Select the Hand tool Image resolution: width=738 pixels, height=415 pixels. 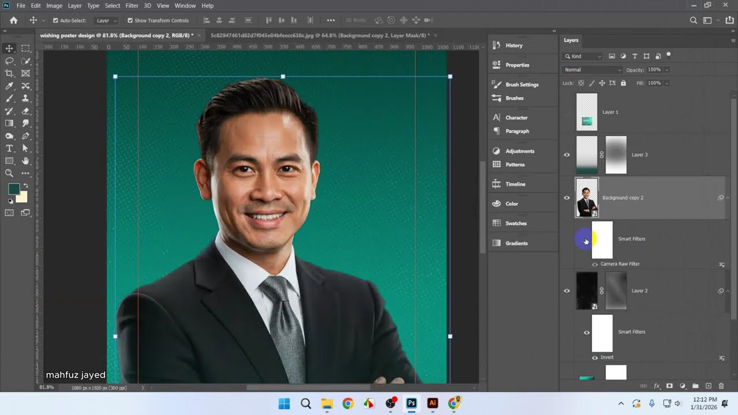(25, 161)
